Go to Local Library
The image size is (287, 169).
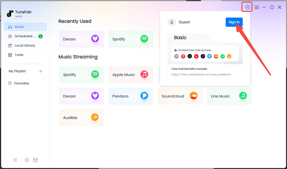click(24, 45)
